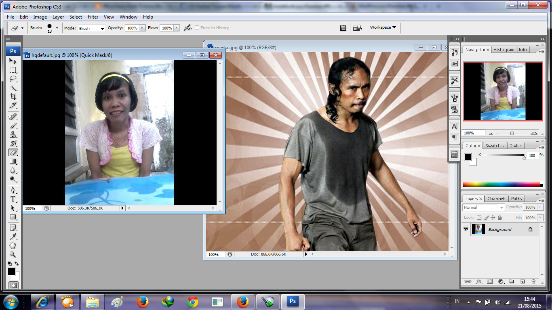Open the Filter menu
This screenshot has width=552, height=310.
93,17
